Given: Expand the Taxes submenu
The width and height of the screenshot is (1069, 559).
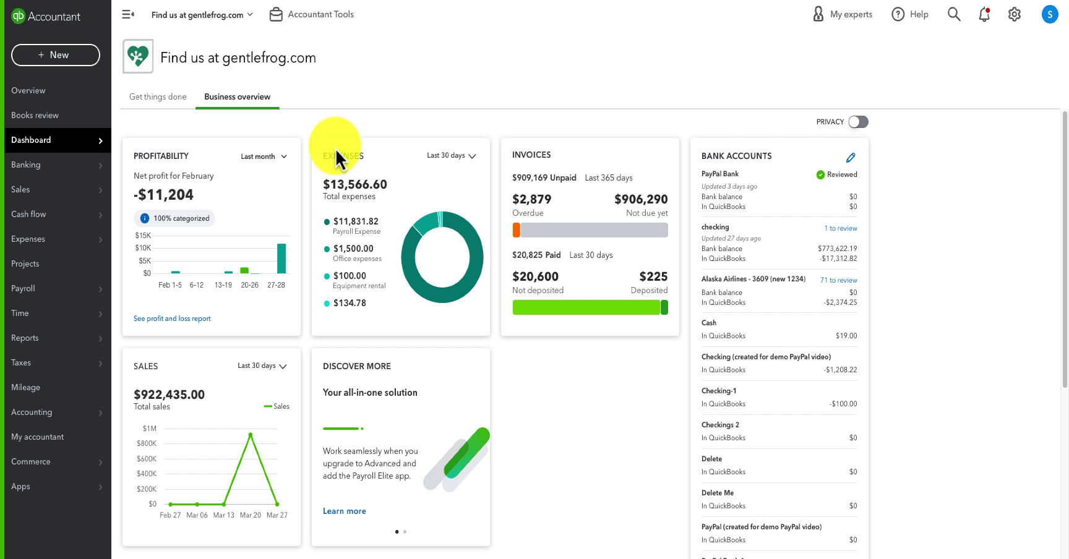Looking at the screenshot, I should (x=100, y=363).
